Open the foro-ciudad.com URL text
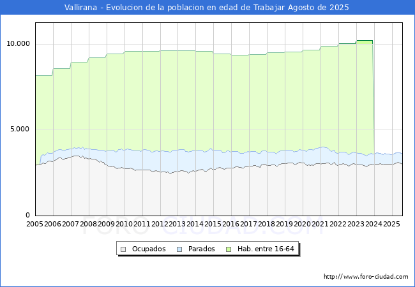Screen dimensions: 415x287 pyautogui.click(x=366, y=277)
